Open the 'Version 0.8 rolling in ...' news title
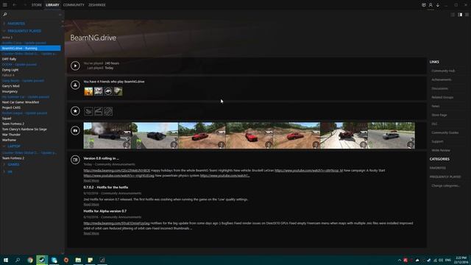 tap(102, 158)
